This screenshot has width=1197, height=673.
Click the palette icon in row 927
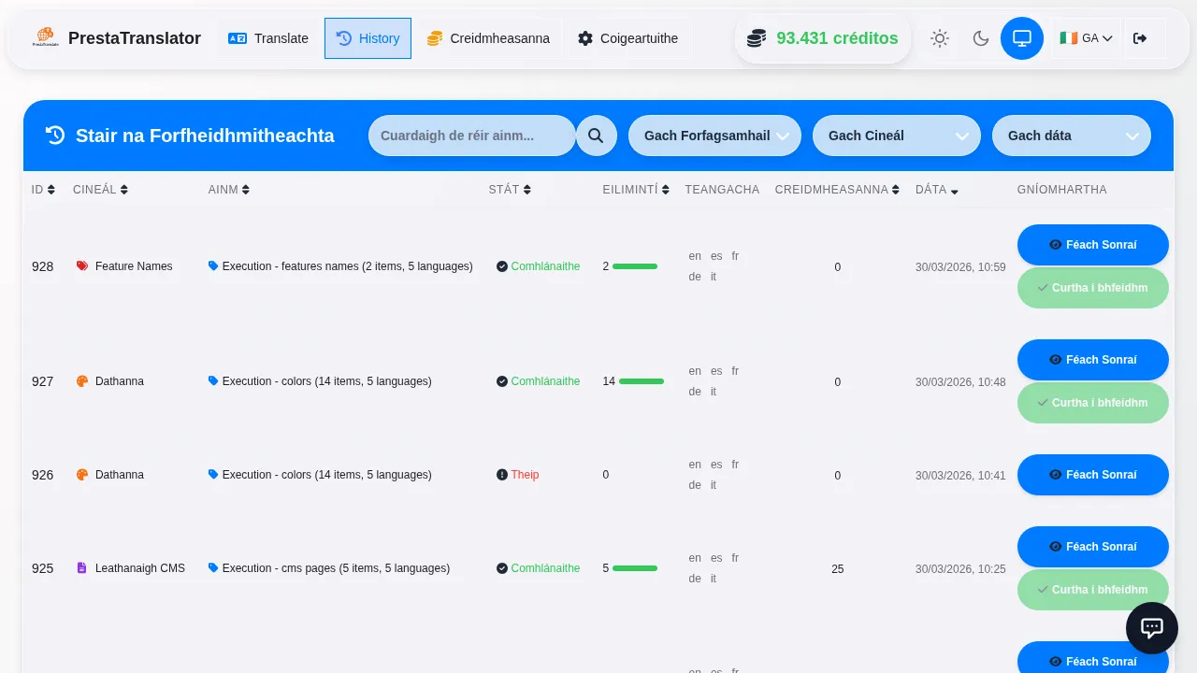[x=82, y=381]
